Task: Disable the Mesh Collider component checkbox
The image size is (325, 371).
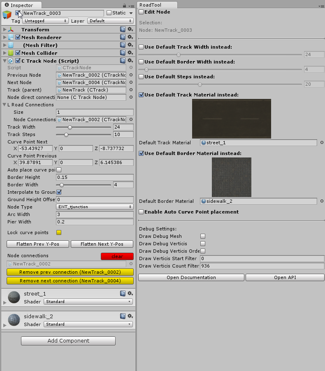Action: tap(18, 53)
